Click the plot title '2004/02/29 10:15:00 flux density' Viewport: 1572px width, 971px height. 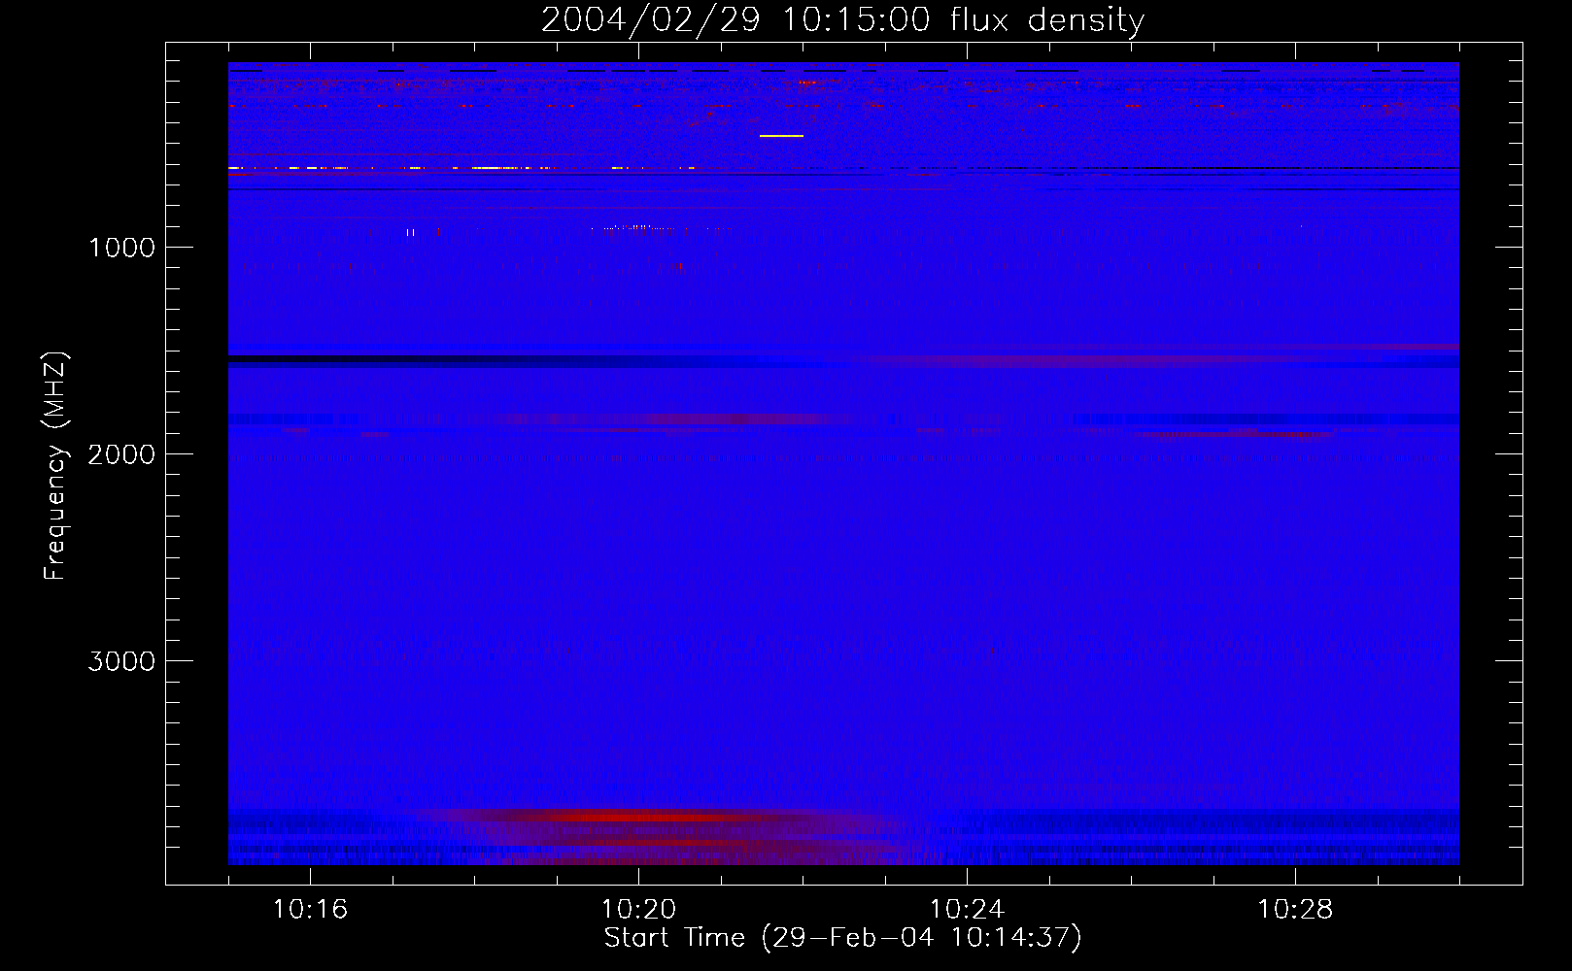[x=842, y=20]
